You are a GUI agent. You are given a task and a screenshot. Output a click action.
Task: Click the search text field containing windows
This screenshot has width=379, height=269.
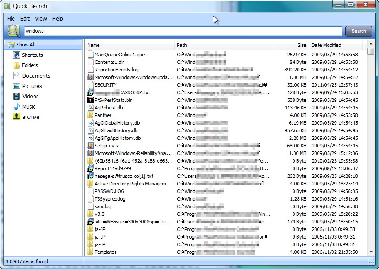(x=183, y=31)
